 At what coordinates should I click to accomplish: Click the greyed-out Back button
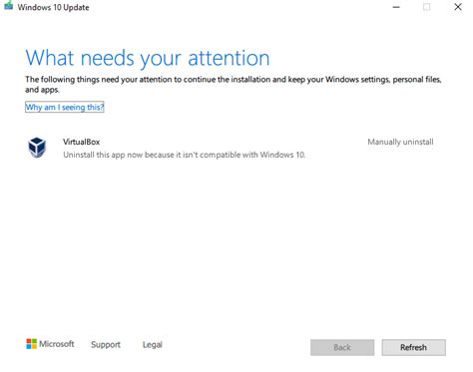click(342, 347)
